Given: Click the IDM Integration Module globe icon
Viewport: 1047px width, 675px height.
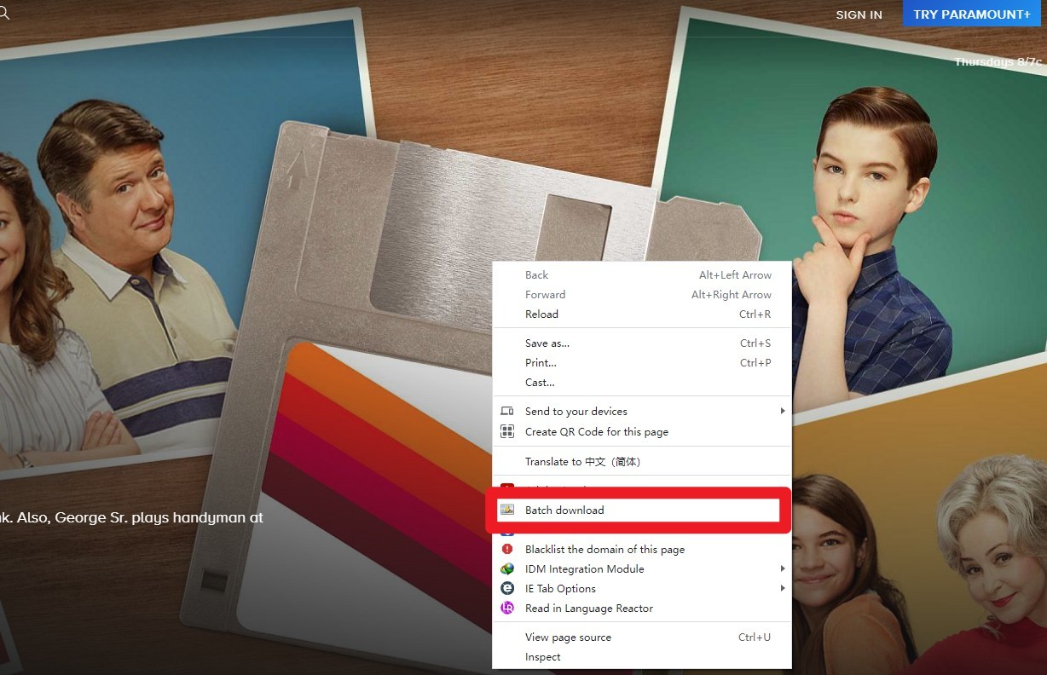Looking at the screenshot, I should (x=507, y=568).
